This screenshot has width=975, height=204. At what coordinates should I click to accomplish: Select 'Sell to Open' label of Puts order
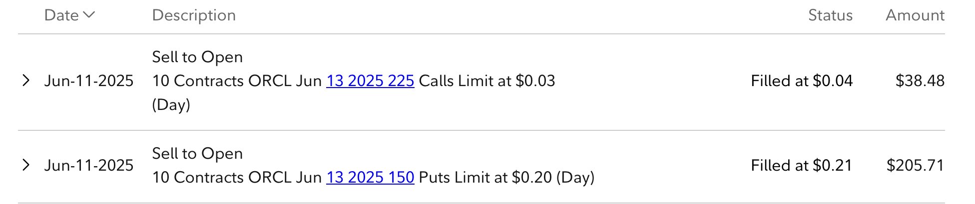[197, 154]
